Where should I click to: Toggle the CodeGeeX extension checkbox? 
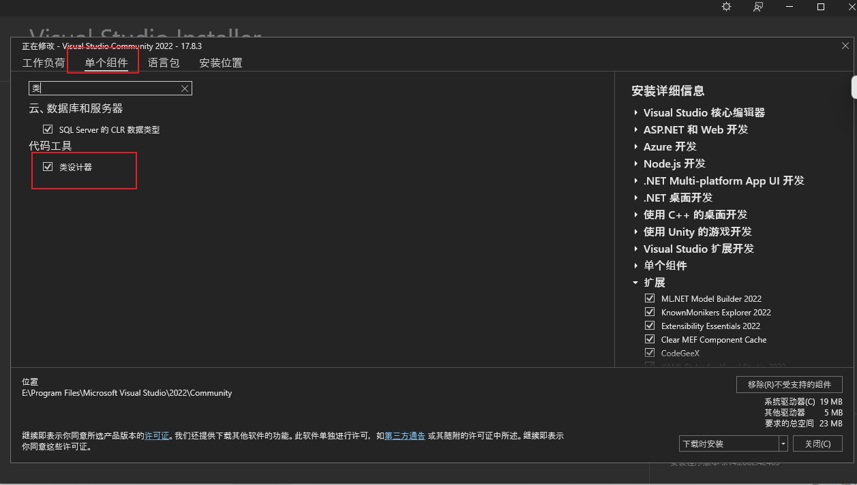(x=650, y=353)
